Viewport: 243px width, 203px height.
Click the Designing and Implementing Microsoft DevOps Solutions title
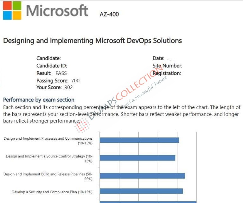(x=93, y=41)
